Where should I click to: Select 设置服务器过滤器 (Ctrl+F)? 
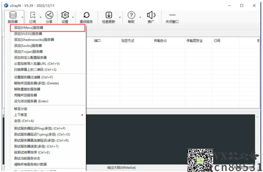[x=33, y=77]
